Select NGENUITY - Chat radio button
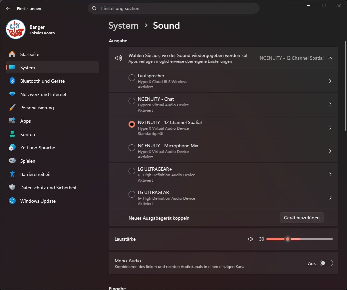The height and width of the screenshot is (290, 347). (132, 101)
